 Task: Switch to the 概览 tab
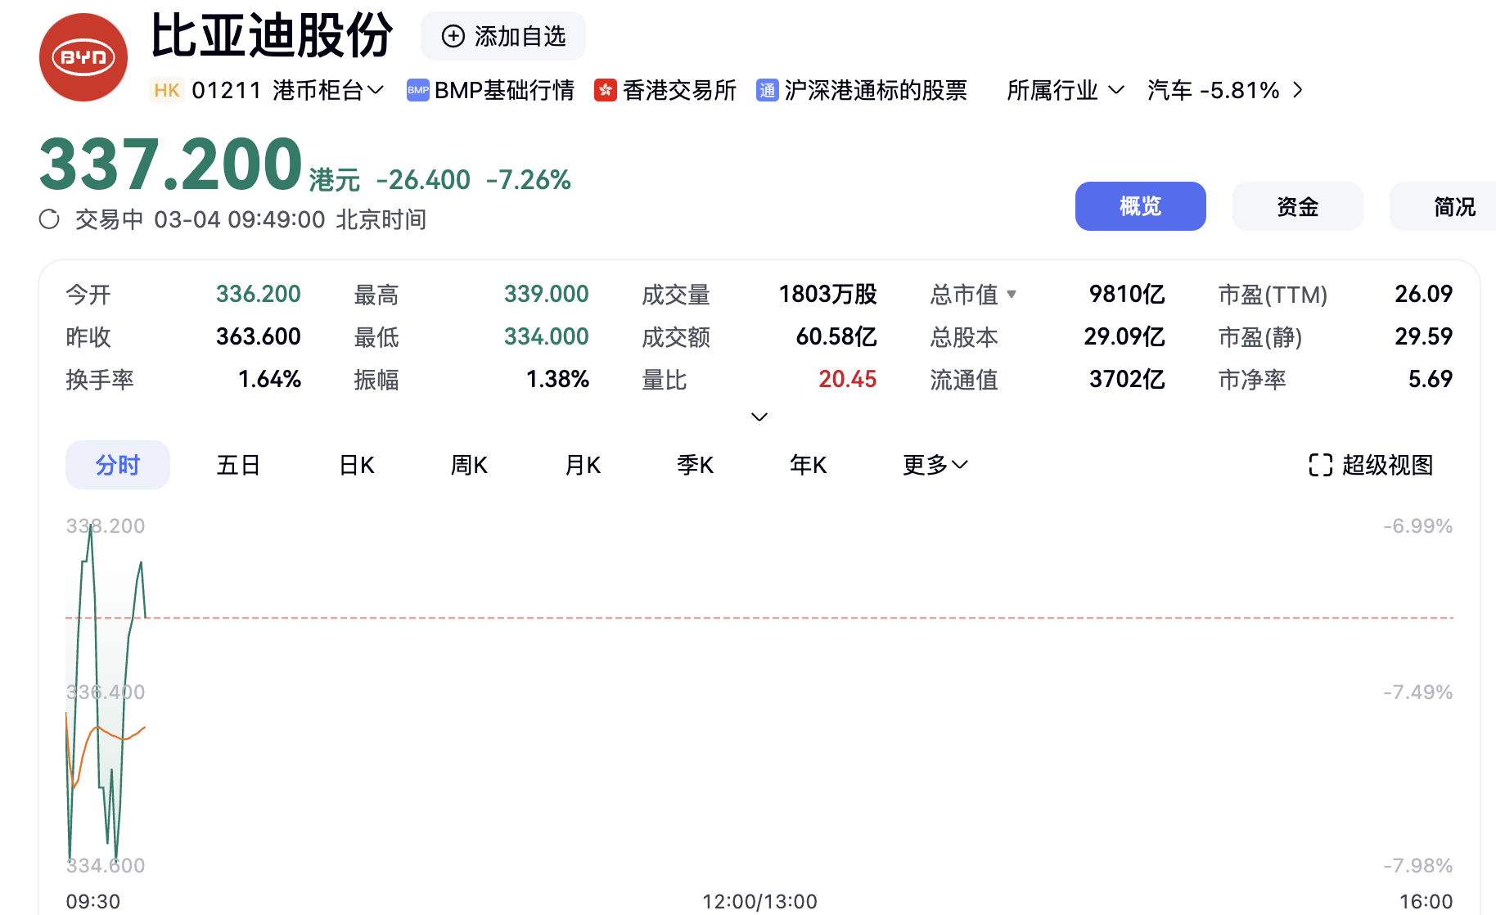1141,206
